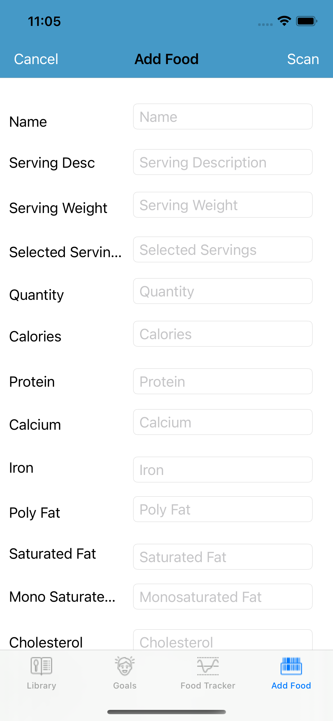Tap the Calories text field

click(223, 334)
